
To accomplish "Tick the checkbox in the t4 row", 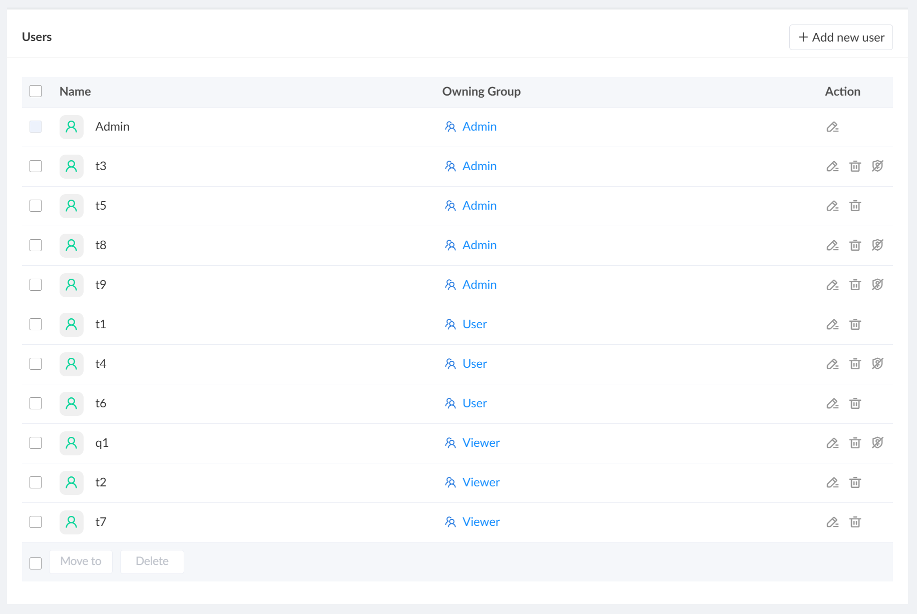I will (36, 364).
